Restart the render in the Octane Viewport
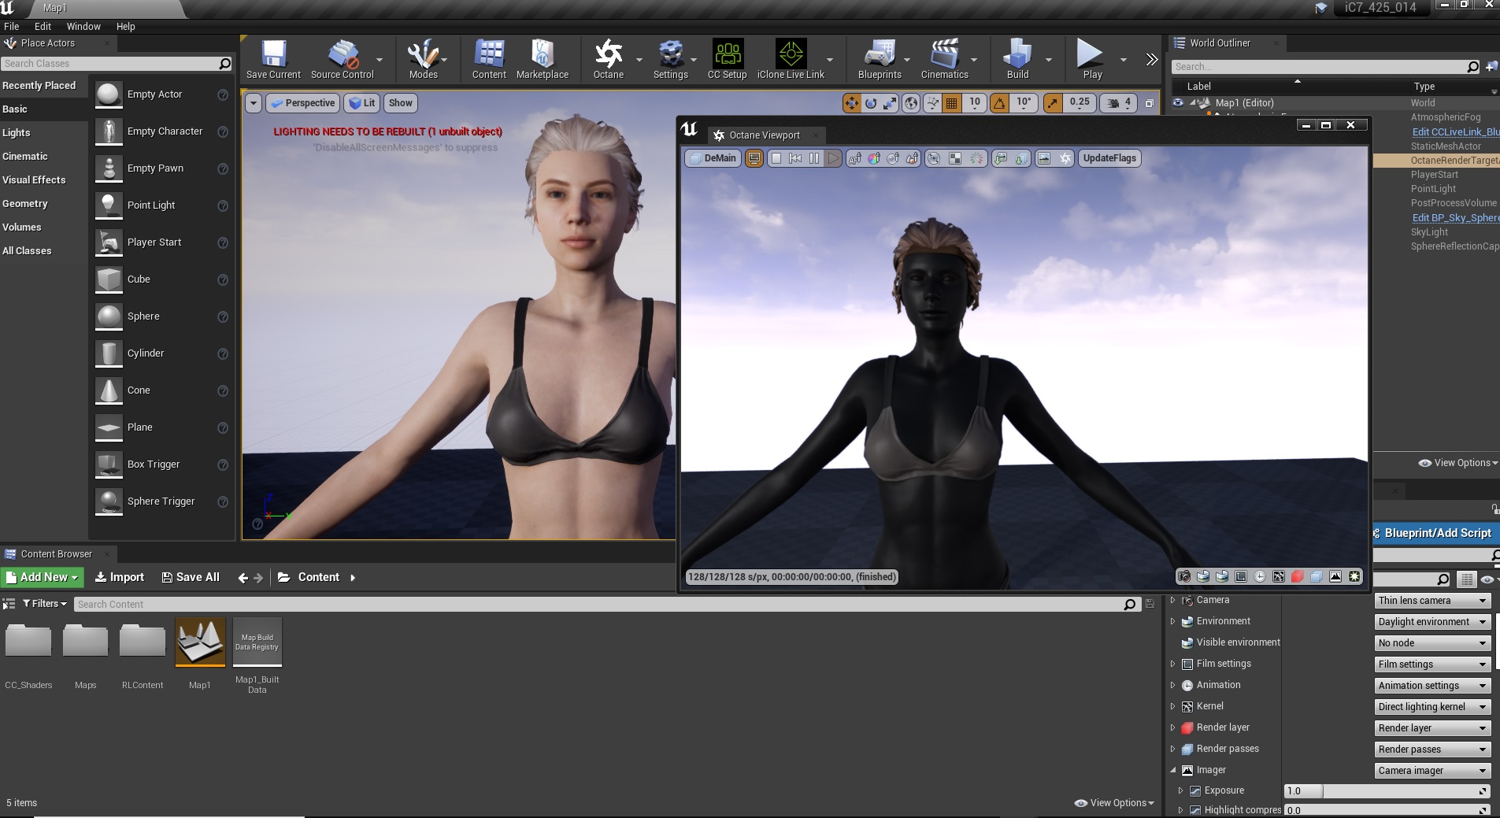The width and height of the screenshot is (1500, 818). (795, 158)
